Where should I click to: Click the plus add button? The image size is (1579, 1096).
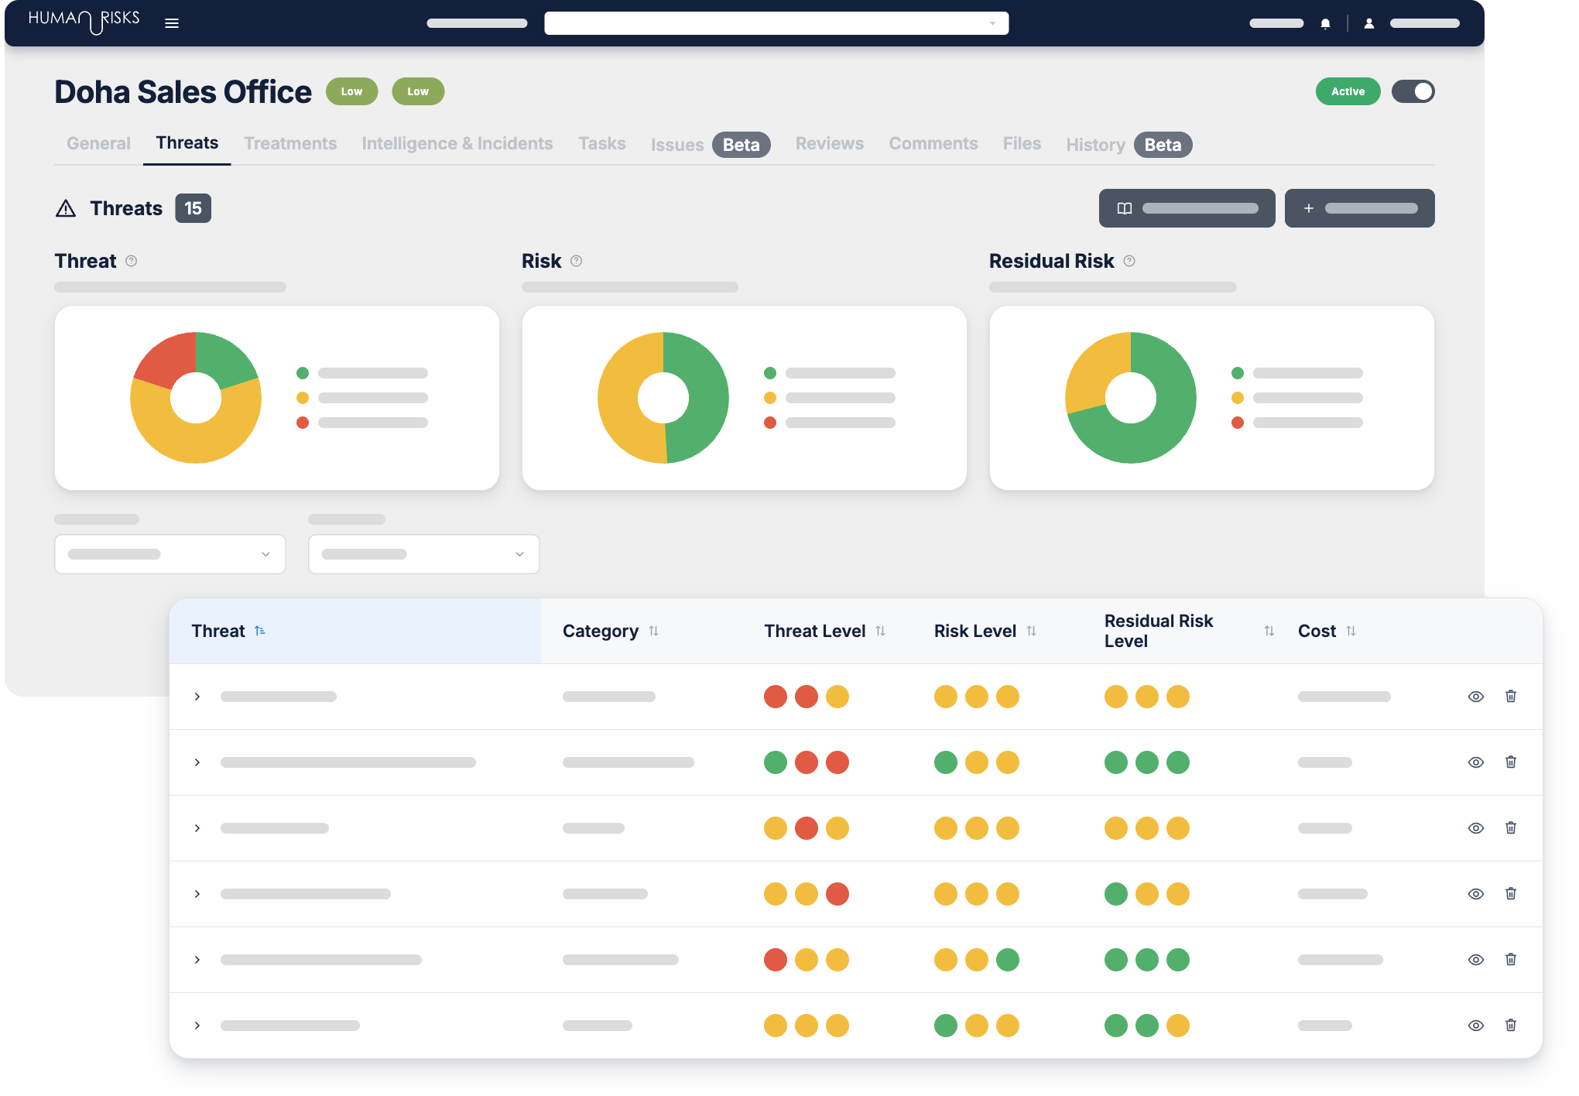(1359, 208)
